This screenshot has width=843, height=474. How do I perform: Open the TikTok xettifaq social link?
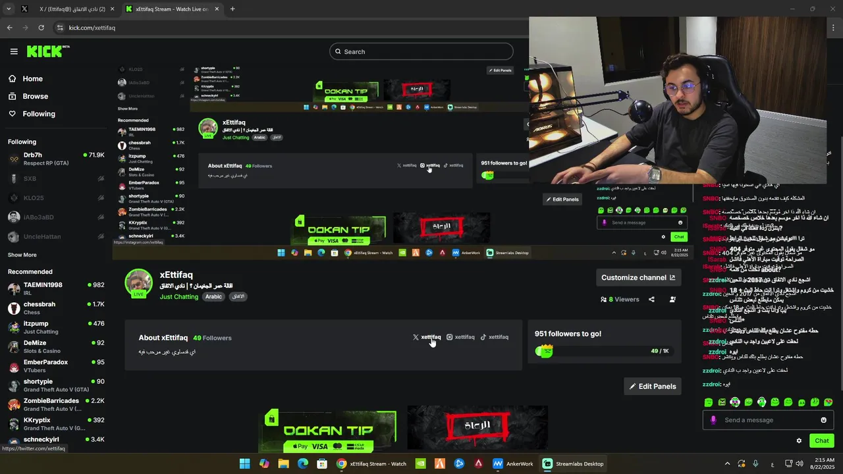(x=494, y=337)
